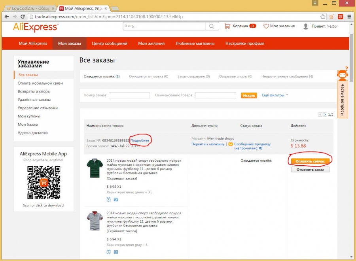Viewport: 356px width, 261px height.
Task: Open the Подробнее order details link
Action: 140,140
